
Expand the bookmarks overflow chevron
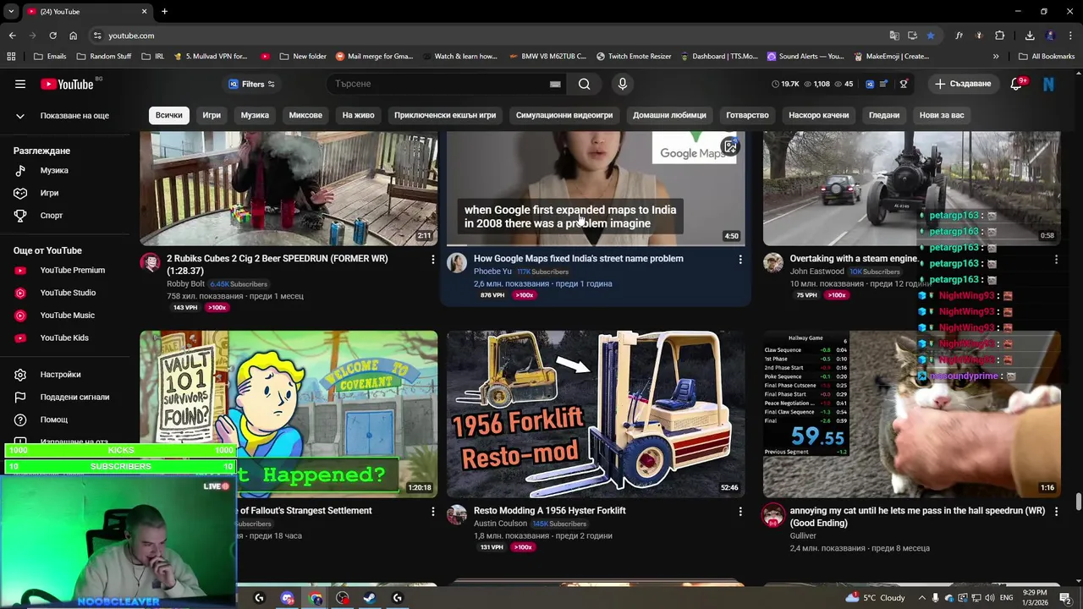pyautogui.click(x=996, y=57)
